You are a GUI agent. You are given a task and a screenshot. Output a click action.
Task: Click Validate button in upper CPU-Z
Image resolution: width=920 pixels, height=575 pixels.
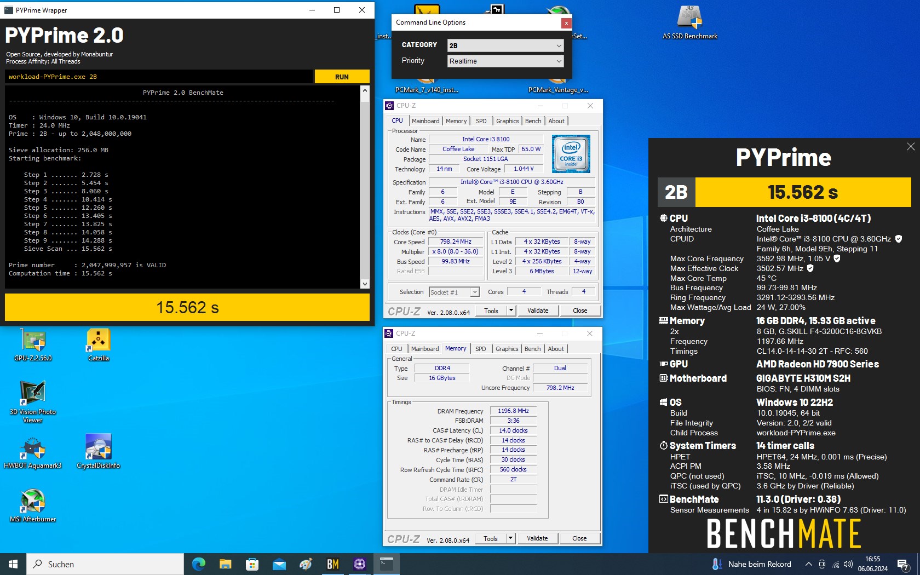point(538,311)
